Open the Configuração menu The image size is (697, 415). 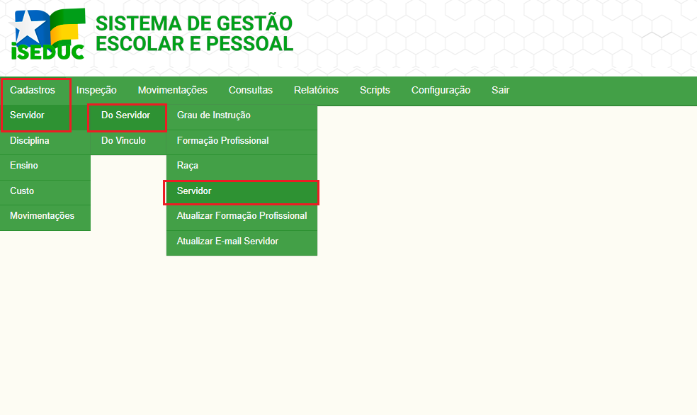point(441,90)
